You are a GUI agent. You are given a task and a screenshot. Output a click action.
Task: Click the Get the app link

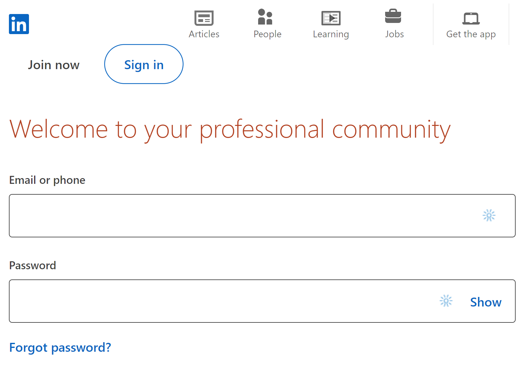point(471,34)
